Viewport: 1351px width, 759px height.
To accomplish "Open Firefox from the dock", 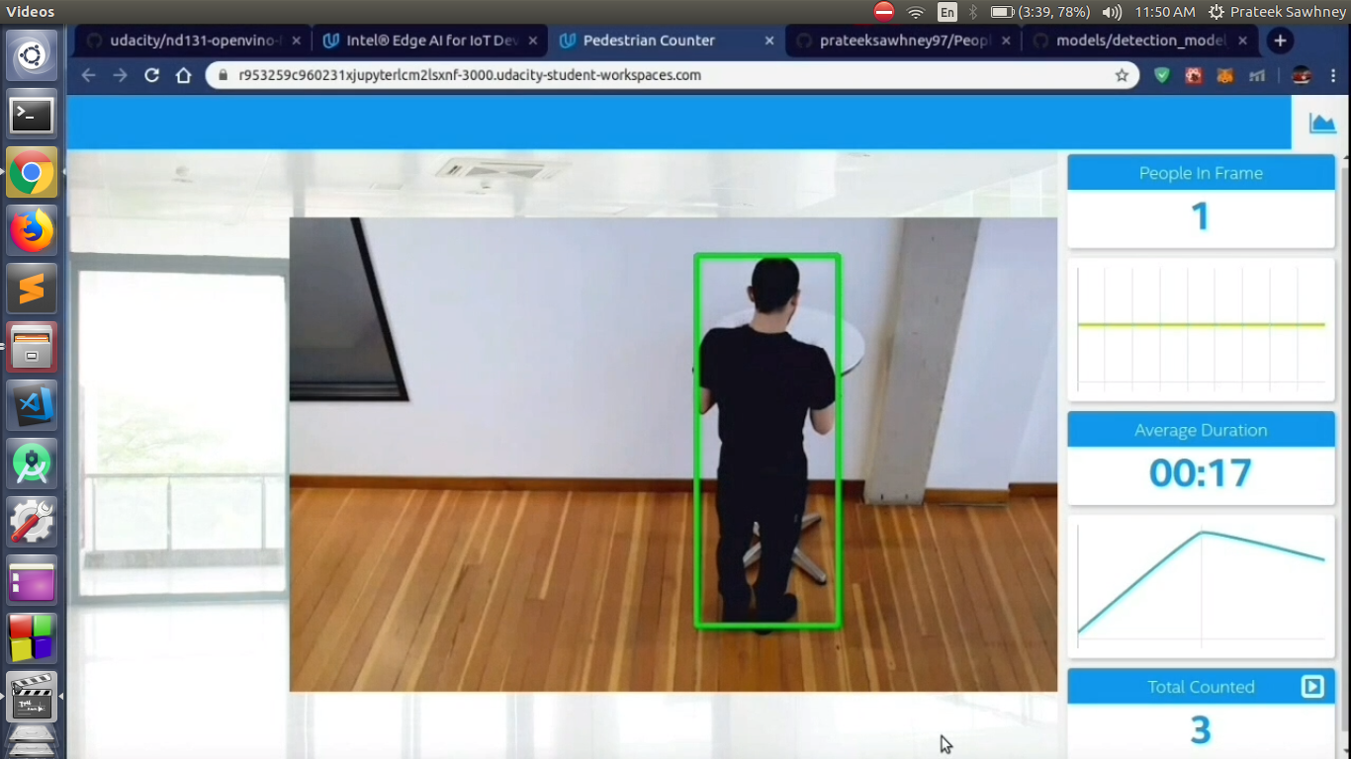I will [32, 231].
